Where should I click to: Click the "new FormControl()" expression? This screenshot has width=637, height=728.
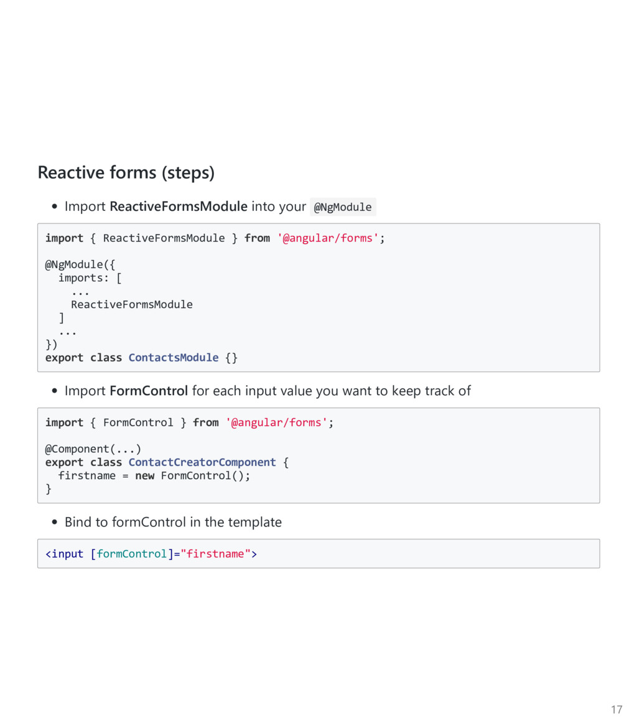click(x=192, y=475)
